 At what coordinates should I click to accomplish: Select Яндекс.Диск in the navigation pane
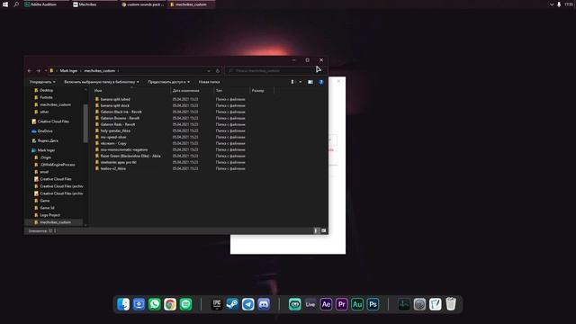(48, 140)
